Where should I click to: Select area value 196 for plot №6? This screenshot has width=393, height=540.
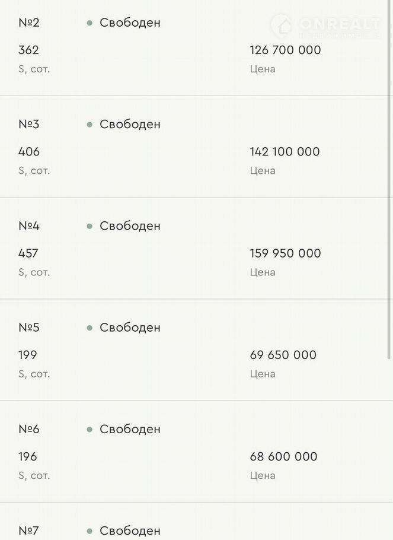[28, 456]
